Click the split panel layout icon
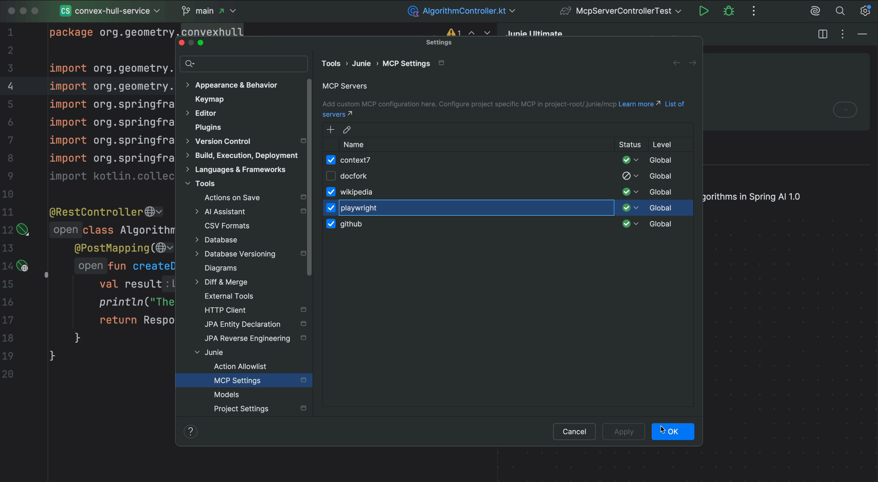This screenshot has width=878, height=482. tap(822, 34)
